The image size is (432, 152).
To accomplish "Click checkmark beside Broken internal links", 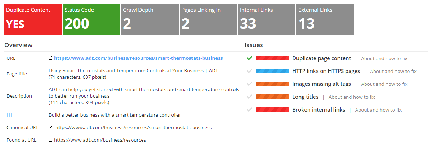I will click(x=250, y=109).
